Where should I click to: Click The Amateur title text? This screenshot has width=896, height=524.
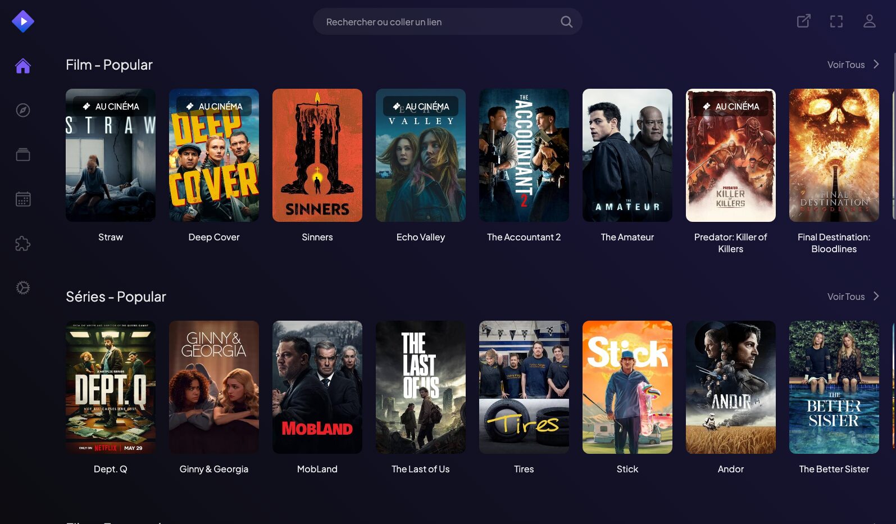tap(627, 237)
